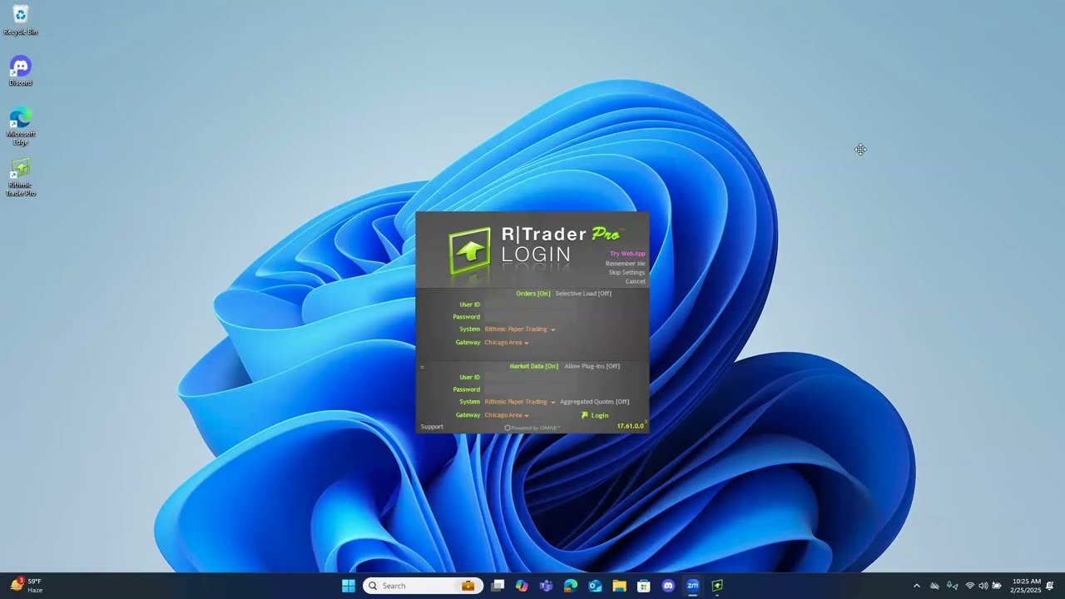The width and height of the screenshot is (1065, 599).
Task: Open Microsoft Store from the taskbar
Action: coord(643,586)
